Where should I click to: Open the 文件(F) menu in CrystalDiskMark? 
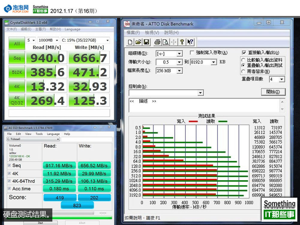pyautogui.click(x=12, y=29)
